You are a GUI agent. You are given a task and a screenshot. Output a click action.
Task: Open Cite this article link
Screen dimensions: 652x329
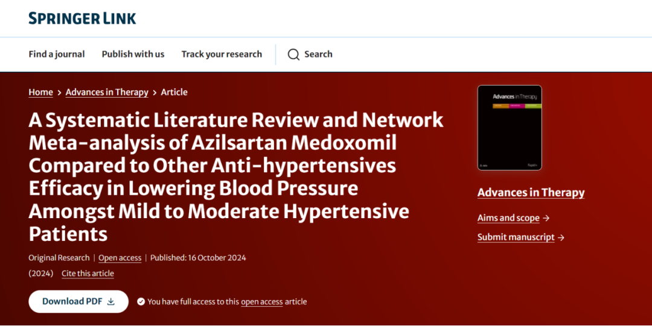pos(88,274)
